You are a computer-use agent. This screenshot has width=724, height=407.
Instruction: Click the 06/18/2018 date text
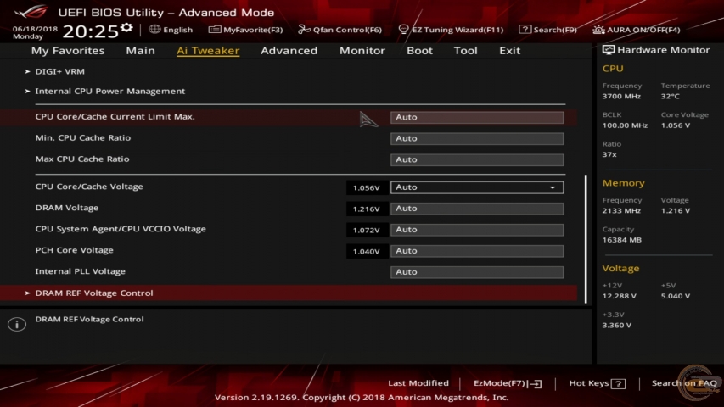pos(35,29)
